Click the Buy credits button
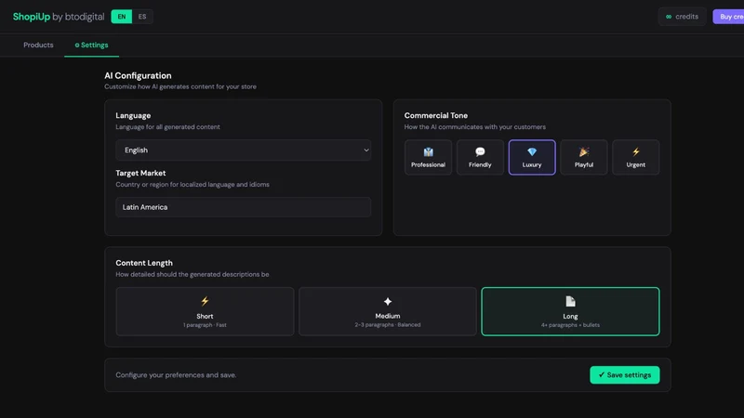 728,17
